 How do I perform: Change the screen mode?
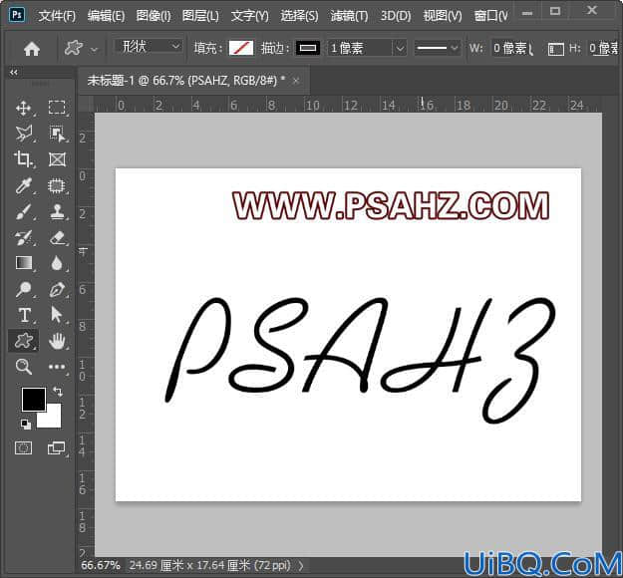click(57, 448)
